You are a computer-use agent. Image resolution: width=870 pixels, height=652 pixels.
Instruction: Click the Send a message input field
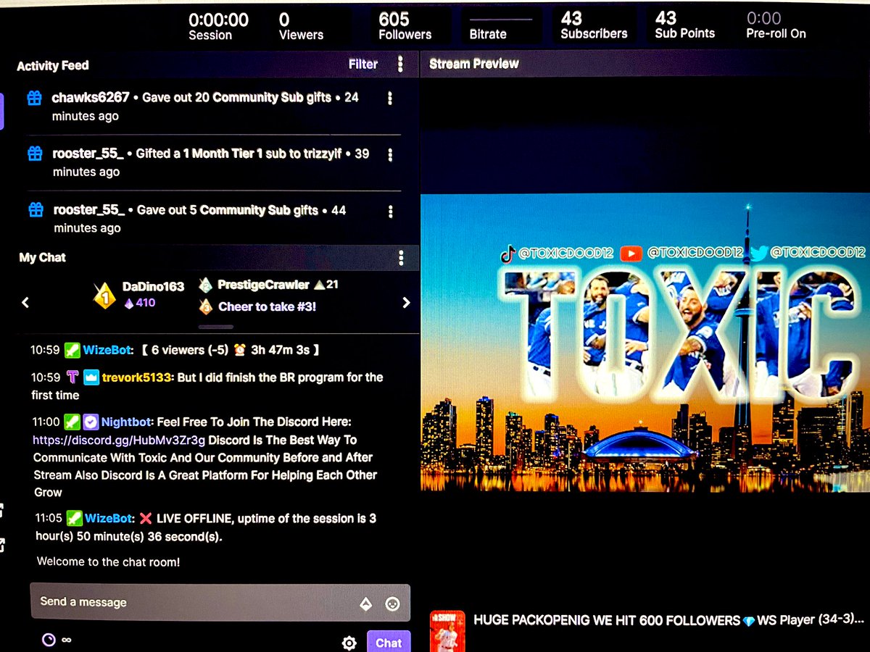(181, 602)
